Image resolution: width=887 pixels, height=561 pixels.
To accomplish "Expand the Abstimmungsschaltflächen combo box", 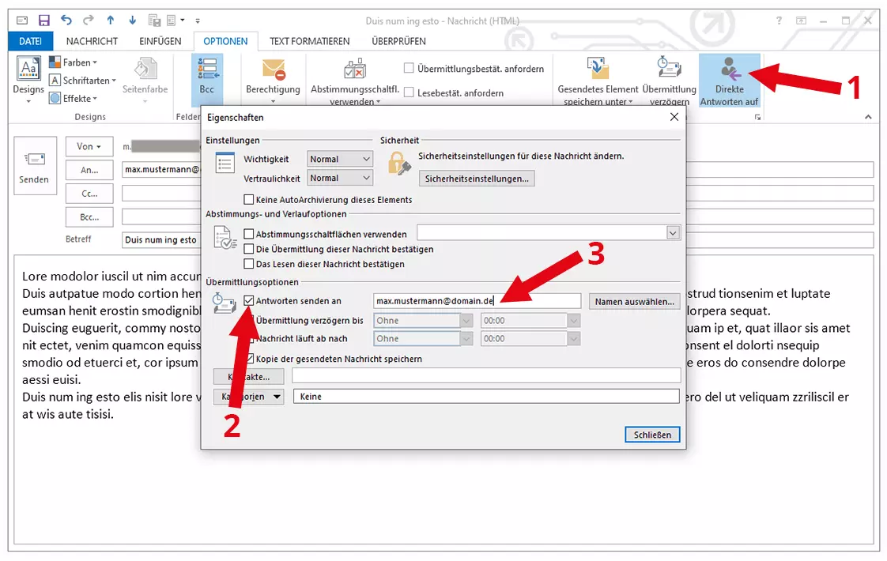I will (x=673, y=232).
